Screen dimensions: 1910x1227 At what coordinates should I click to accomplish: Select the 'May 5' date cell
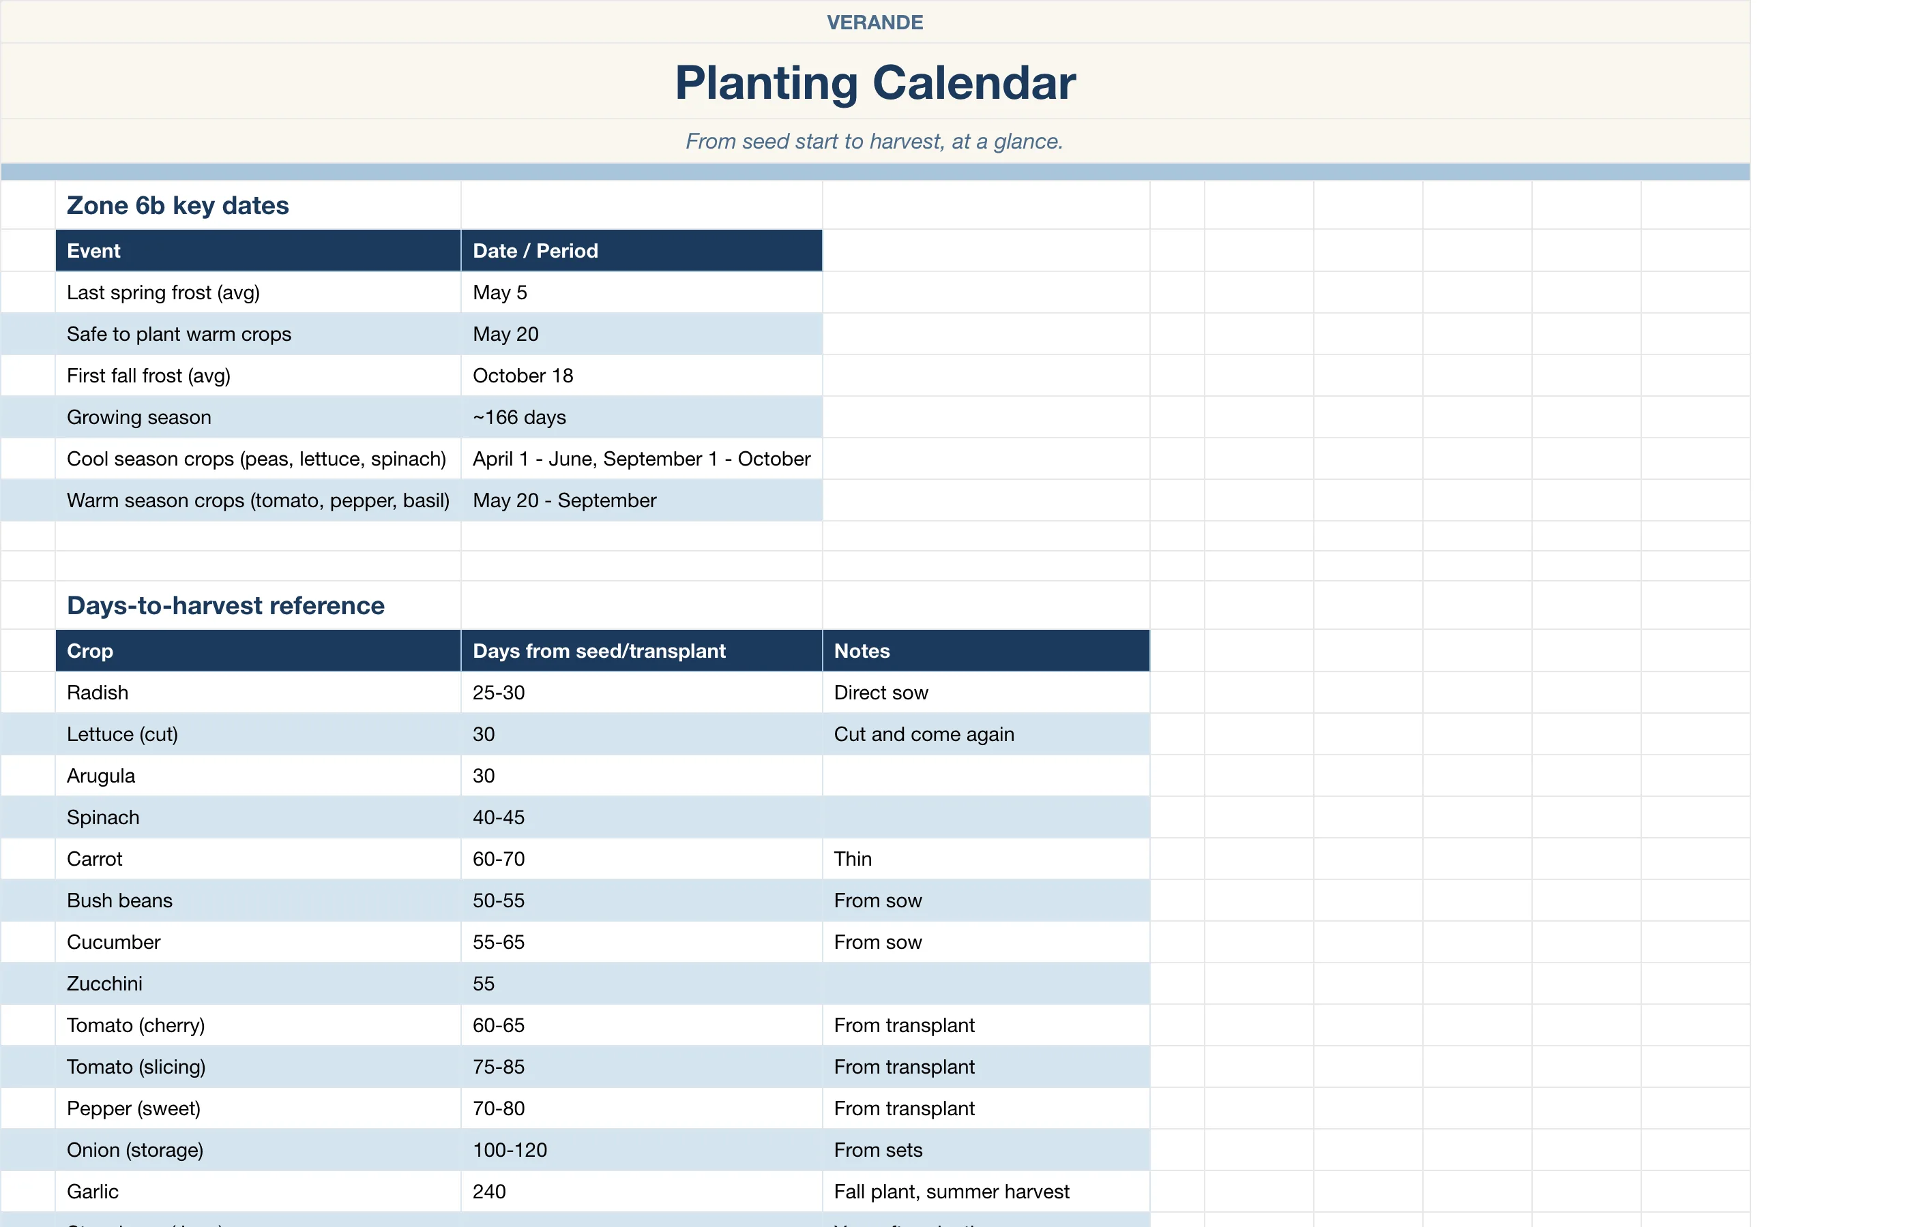pos(641,292)
